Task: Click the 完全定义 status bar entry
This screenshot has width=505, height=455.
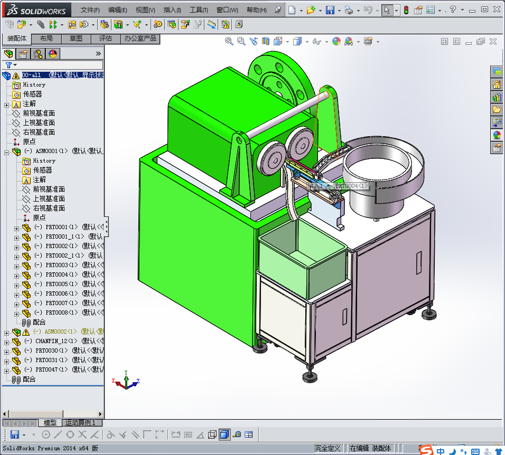Action: pos(327,448)
